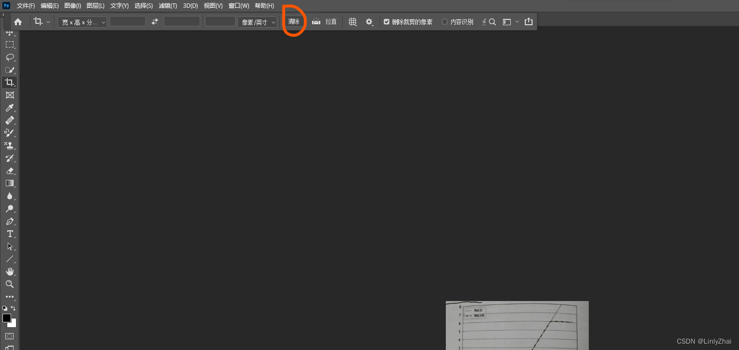Select the Pen tool

(10, 221)
